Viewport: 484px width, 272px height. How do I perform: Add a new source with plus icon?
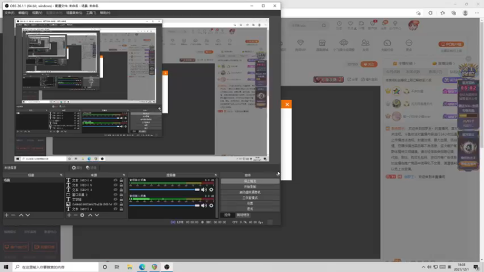pos(69,215)
